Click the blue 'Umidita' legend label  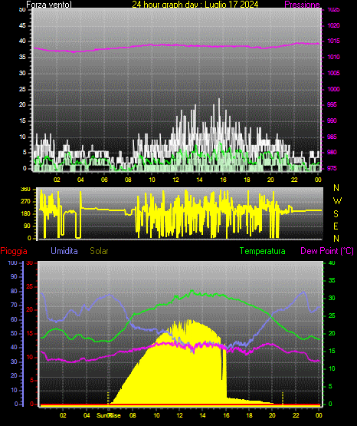(x=64, y=251)
